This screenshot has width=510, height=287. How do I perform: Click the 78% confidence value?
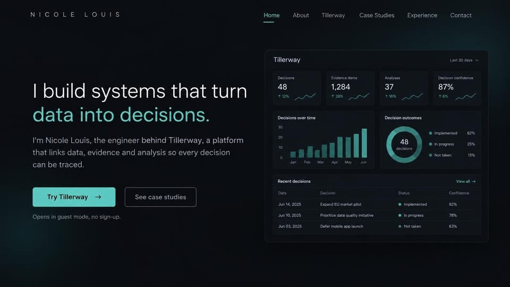[x=453, y=215]
